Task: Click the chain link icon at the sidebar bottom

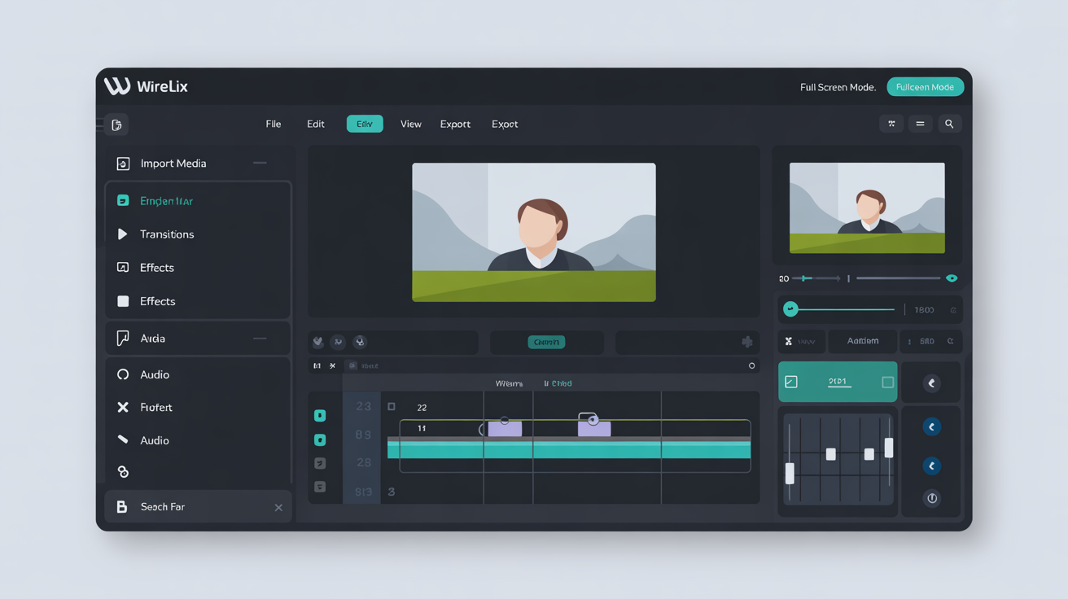Action: [123, 472]
